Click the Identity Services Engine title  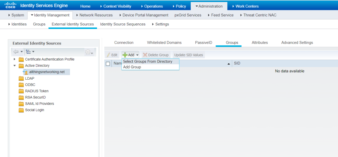(x=44, y=6)
